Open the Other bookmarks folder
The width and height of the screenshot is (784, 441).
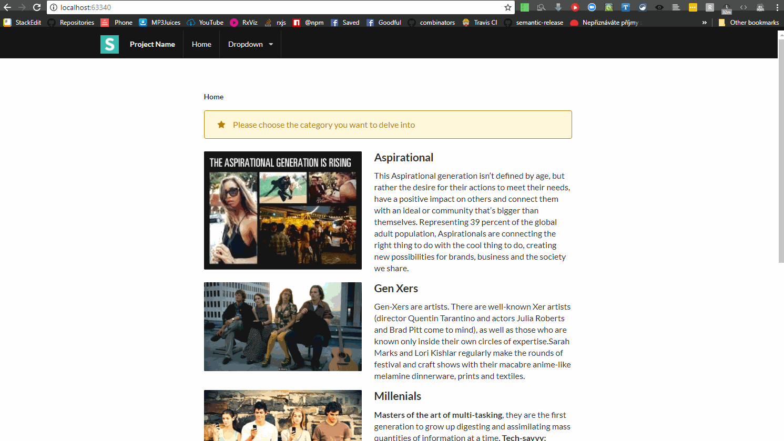click(x=749, y=23)
